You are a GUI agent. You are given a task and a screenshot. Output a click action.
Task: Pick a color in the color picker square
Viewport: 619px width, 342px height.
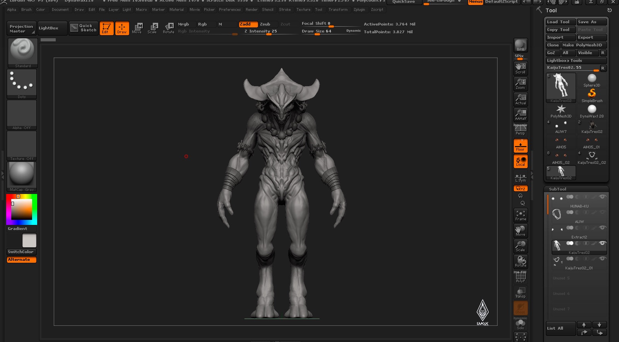point(22,209)
